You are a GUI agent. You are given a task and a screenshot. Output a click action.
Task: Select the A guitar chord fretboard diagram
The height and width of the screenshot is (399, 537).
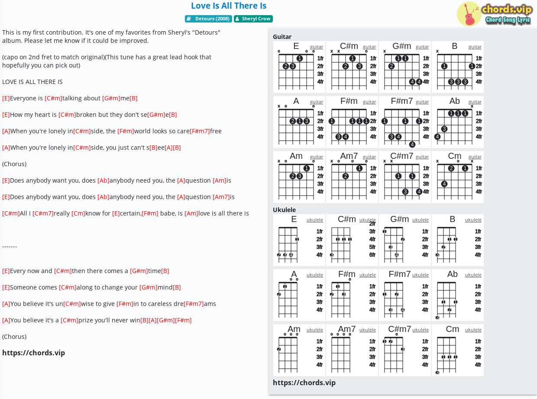[299, 122]
